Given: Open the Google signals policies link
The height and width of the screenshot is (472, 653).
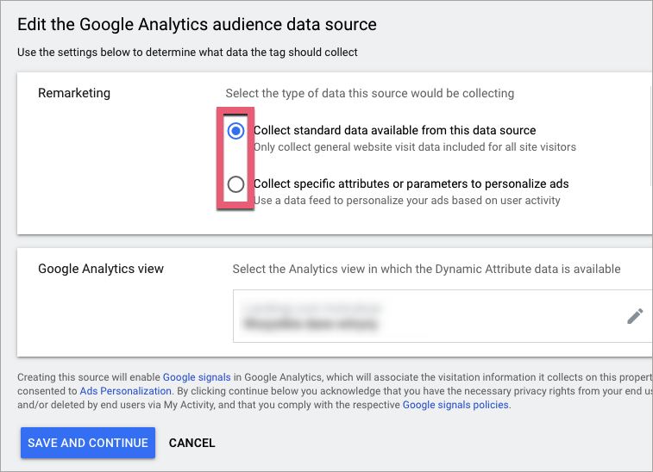Looking at the screenshot, I should coord(455,405).
